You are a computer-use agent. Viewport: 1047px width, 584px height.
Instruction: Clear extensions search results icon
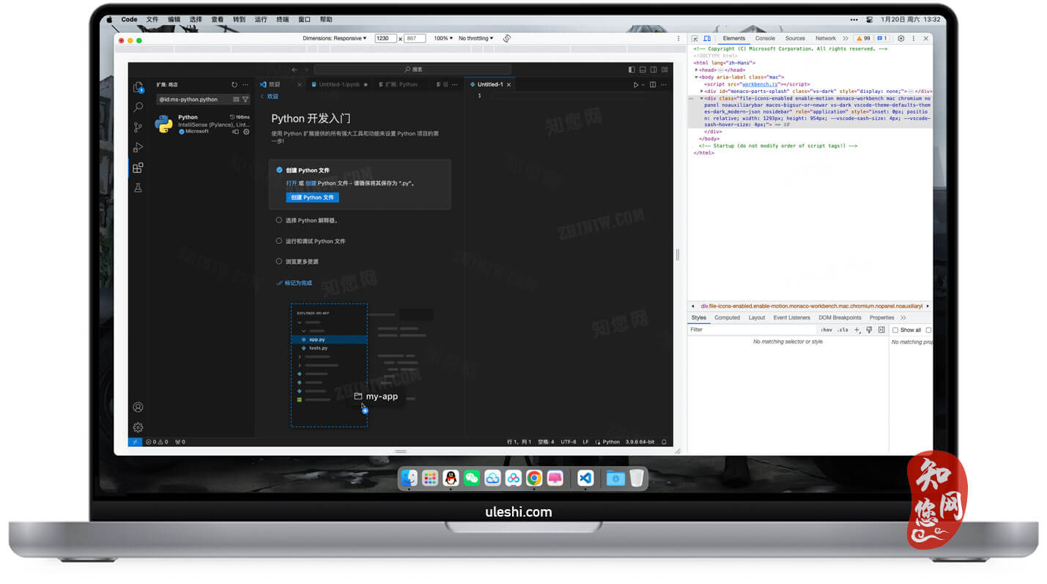click(236, 99)
